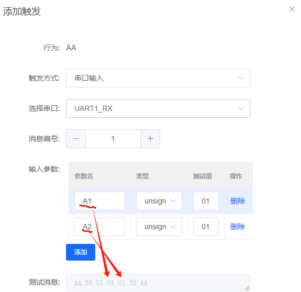
Task: Edit the parameter name field A2
Action: point(99,227)
